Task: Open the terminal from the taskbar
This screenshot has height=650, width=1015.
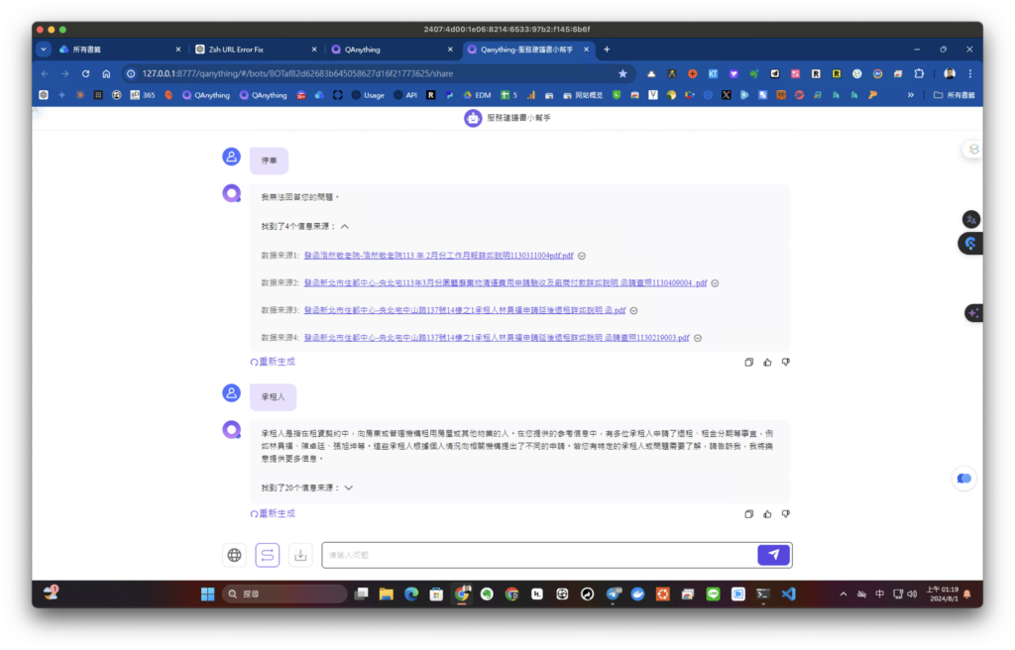Action: [763, 595]
